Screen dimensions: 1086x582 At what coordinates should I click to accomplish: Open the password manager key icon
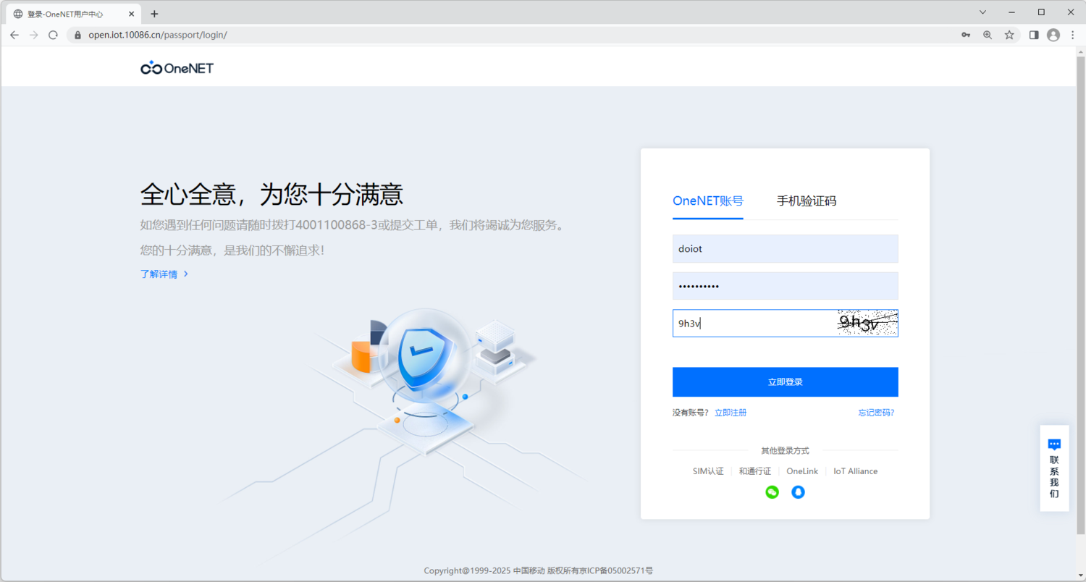click(x=966, y=34)
